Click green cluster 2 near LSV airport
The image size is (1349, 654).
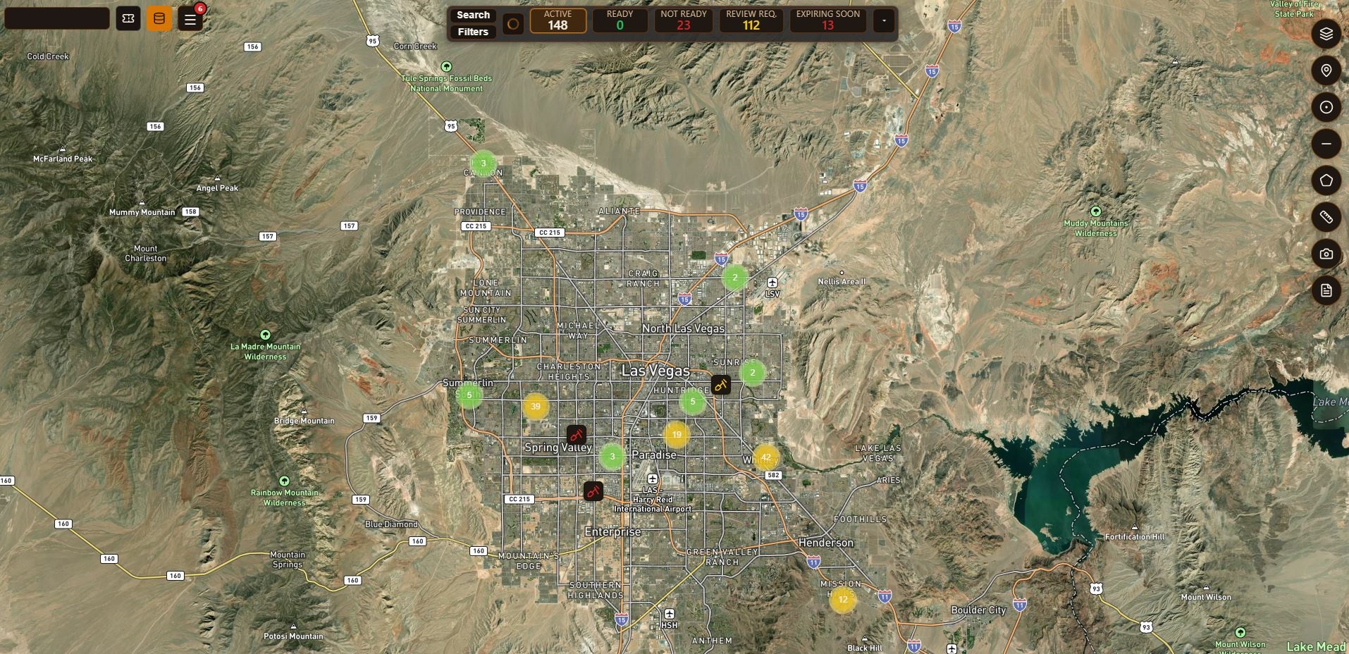735,278
